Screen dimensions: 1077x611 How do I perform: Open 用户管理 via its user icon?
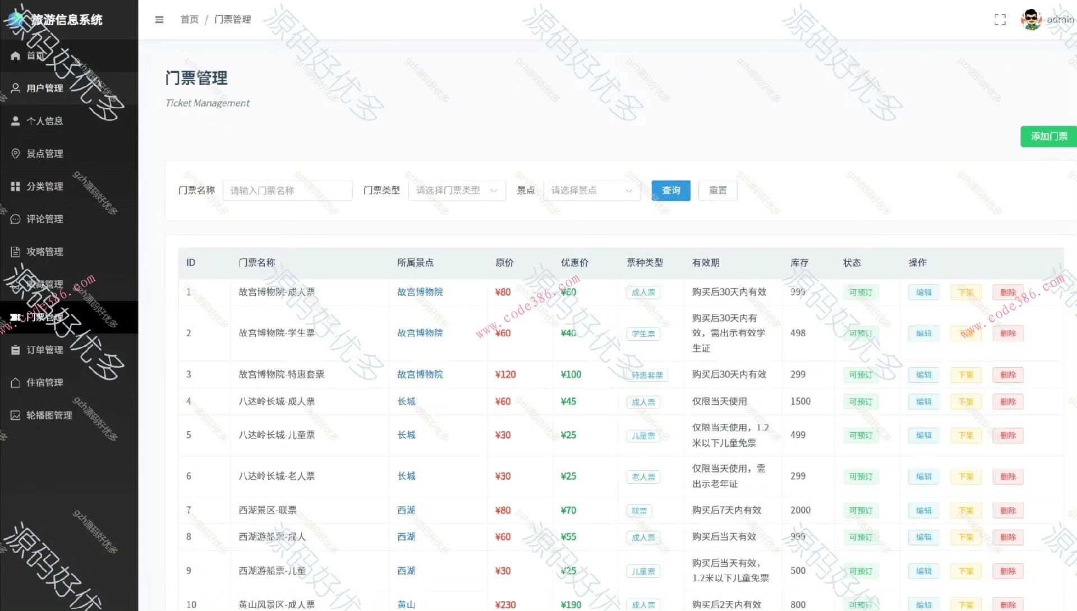pyautogui.click(x=15, y=88)
